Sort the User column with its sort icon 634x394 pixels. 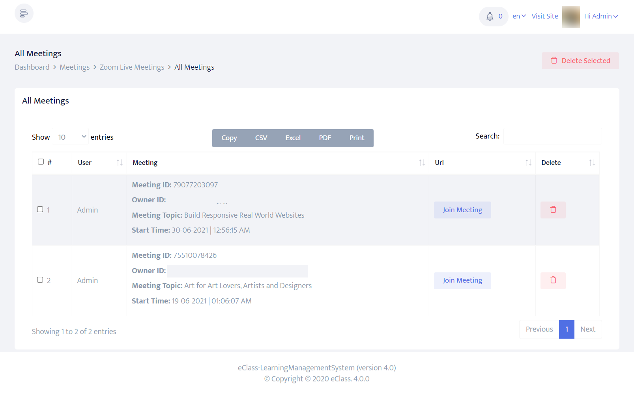click(120, 163)
